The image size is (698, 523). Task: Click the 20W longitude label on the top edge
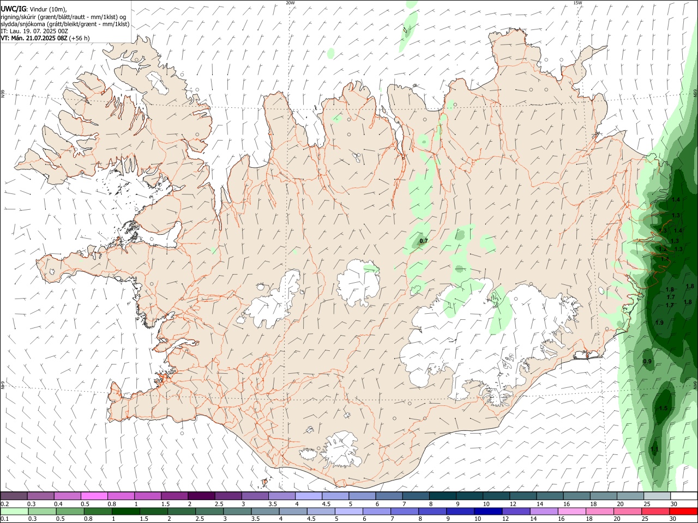click(x=290, y=3)
